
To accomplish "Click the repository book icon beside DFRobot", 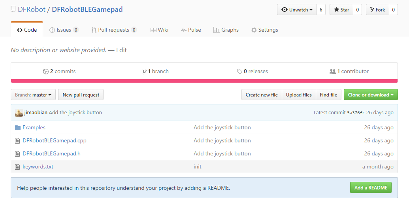I will tap(13, 9).
